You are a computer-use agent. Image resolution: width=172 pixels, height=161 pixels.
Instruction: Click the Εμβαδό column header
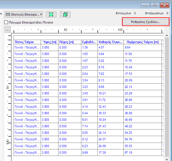coord(89,42)
